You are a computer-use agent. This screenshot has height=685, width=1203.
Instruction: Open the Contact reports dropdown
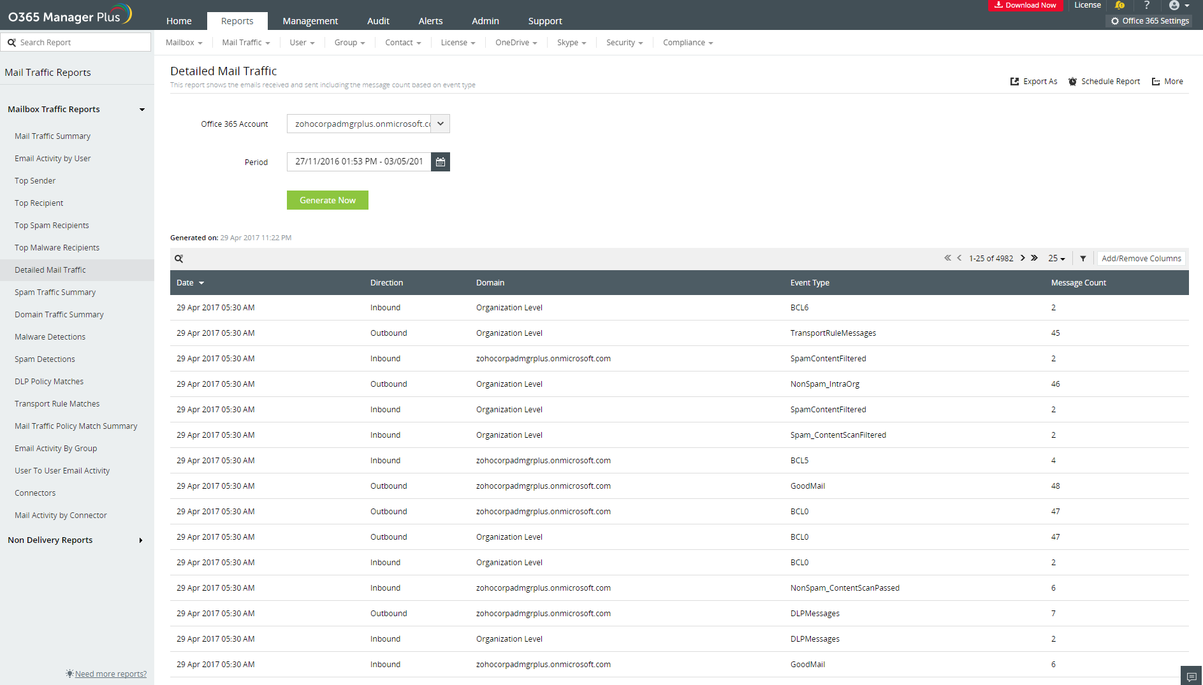[403, 43]
